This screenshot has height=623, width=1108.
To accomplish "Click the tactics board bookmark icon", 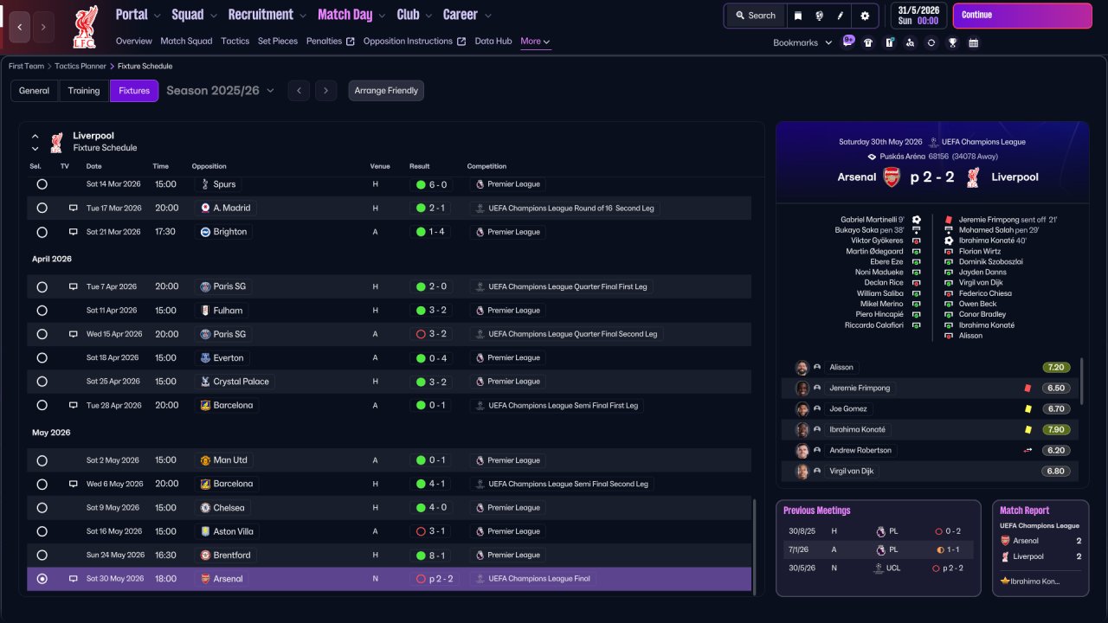I will coord(889,42).
